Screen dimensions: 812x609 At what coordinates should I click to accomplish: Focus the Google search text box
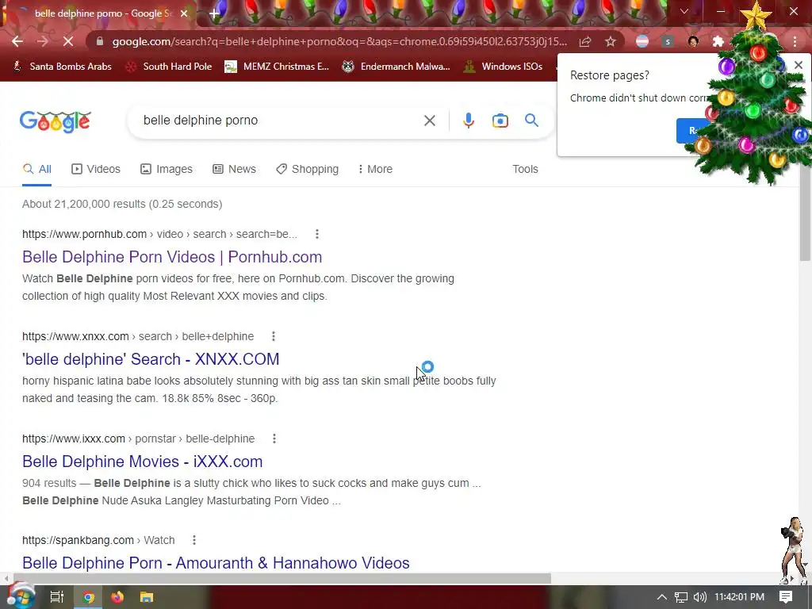pos(280,121)
